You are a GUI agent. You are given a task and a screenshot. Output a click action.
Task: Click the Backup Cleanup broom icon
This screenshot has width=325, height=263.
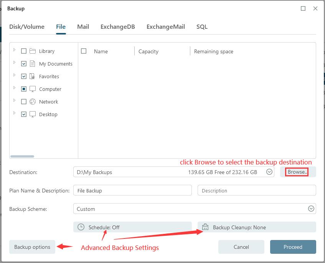pos(205,227)
